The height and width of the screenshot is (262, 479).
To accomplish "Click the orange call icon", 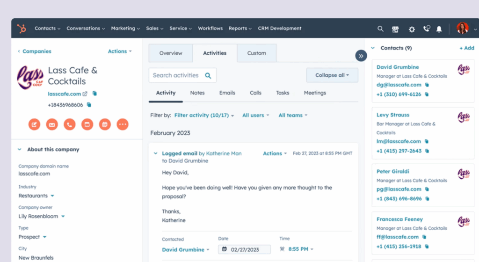I will pos(70,124).
